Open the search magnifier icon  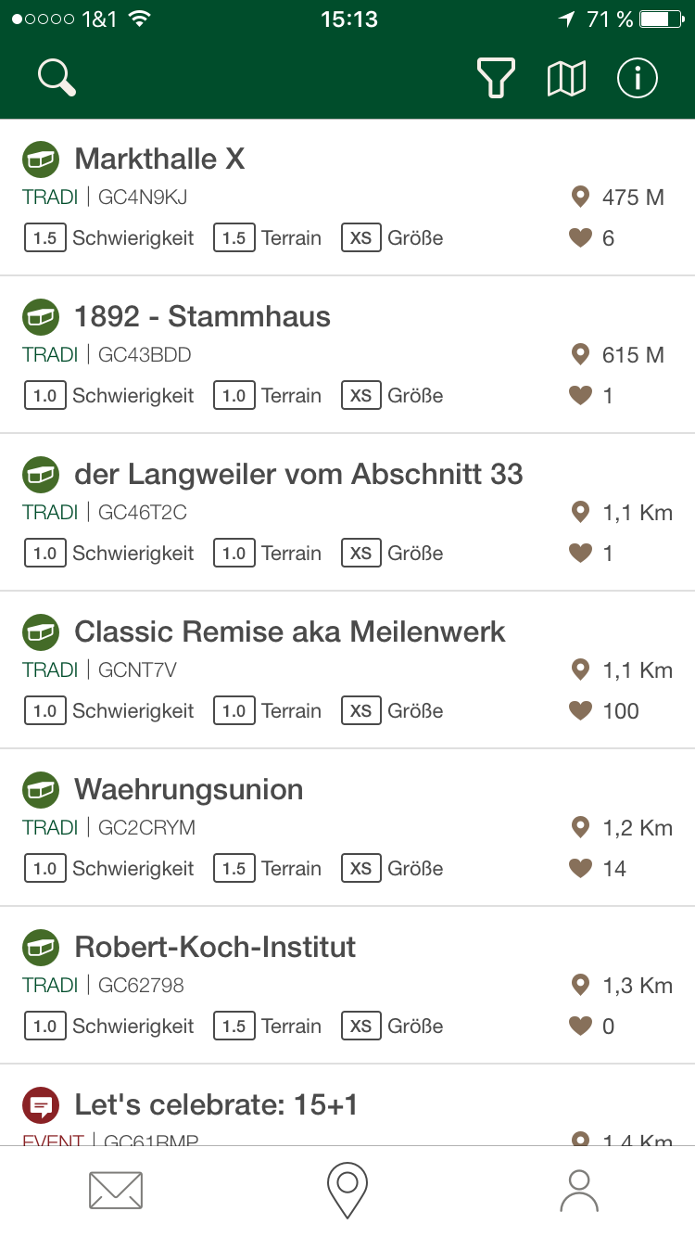[57, 78]
